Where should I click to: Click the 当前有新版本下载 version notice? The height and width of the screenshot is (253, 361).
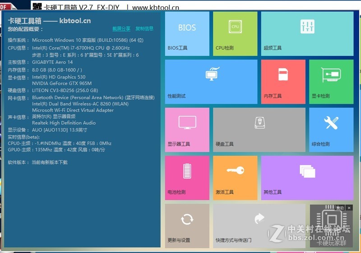point(50,162)
